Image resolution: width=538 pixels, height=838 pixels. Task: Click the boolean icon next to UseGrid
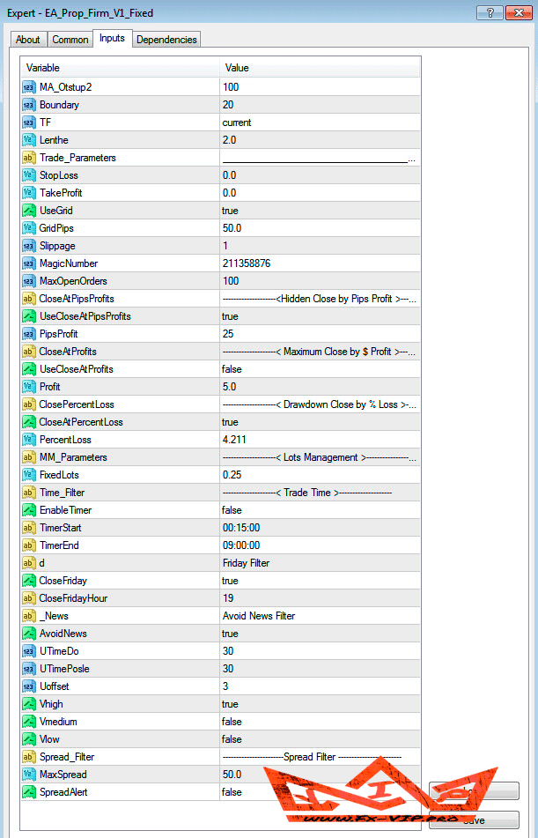29,211
